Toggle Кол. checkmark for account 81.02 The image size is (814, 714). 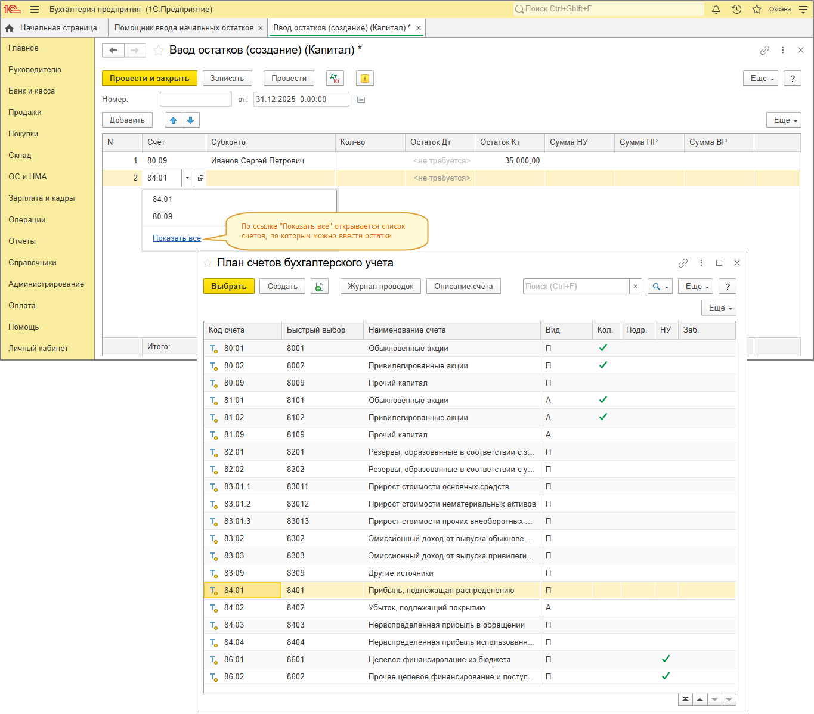(x=603, y=417)
